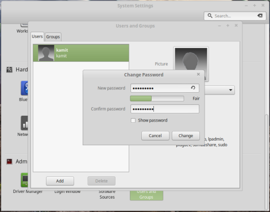270x212 pixels.
Task: Click the Administration section icon
Action: (x=9, y=161)
